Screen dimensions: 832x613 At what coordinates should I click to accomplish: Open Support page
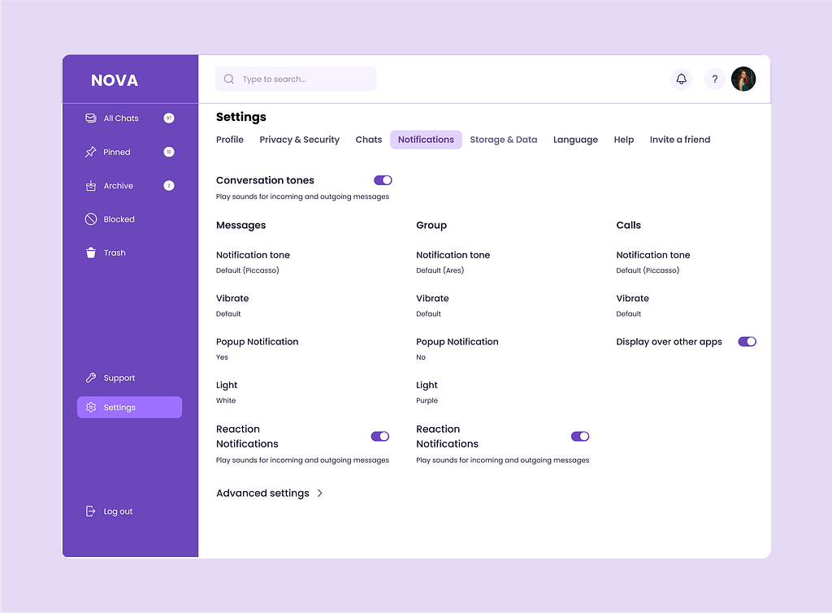[x=130, y=378]
